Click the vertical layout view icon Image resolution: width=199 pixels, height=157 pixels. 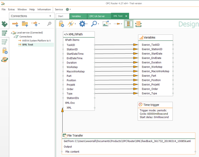point(129,24)
